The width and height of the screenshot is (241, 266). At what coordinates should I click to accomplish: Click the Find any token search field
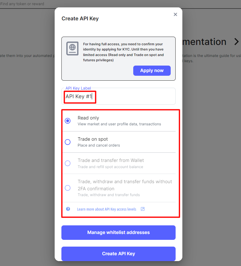pos(22,4)
